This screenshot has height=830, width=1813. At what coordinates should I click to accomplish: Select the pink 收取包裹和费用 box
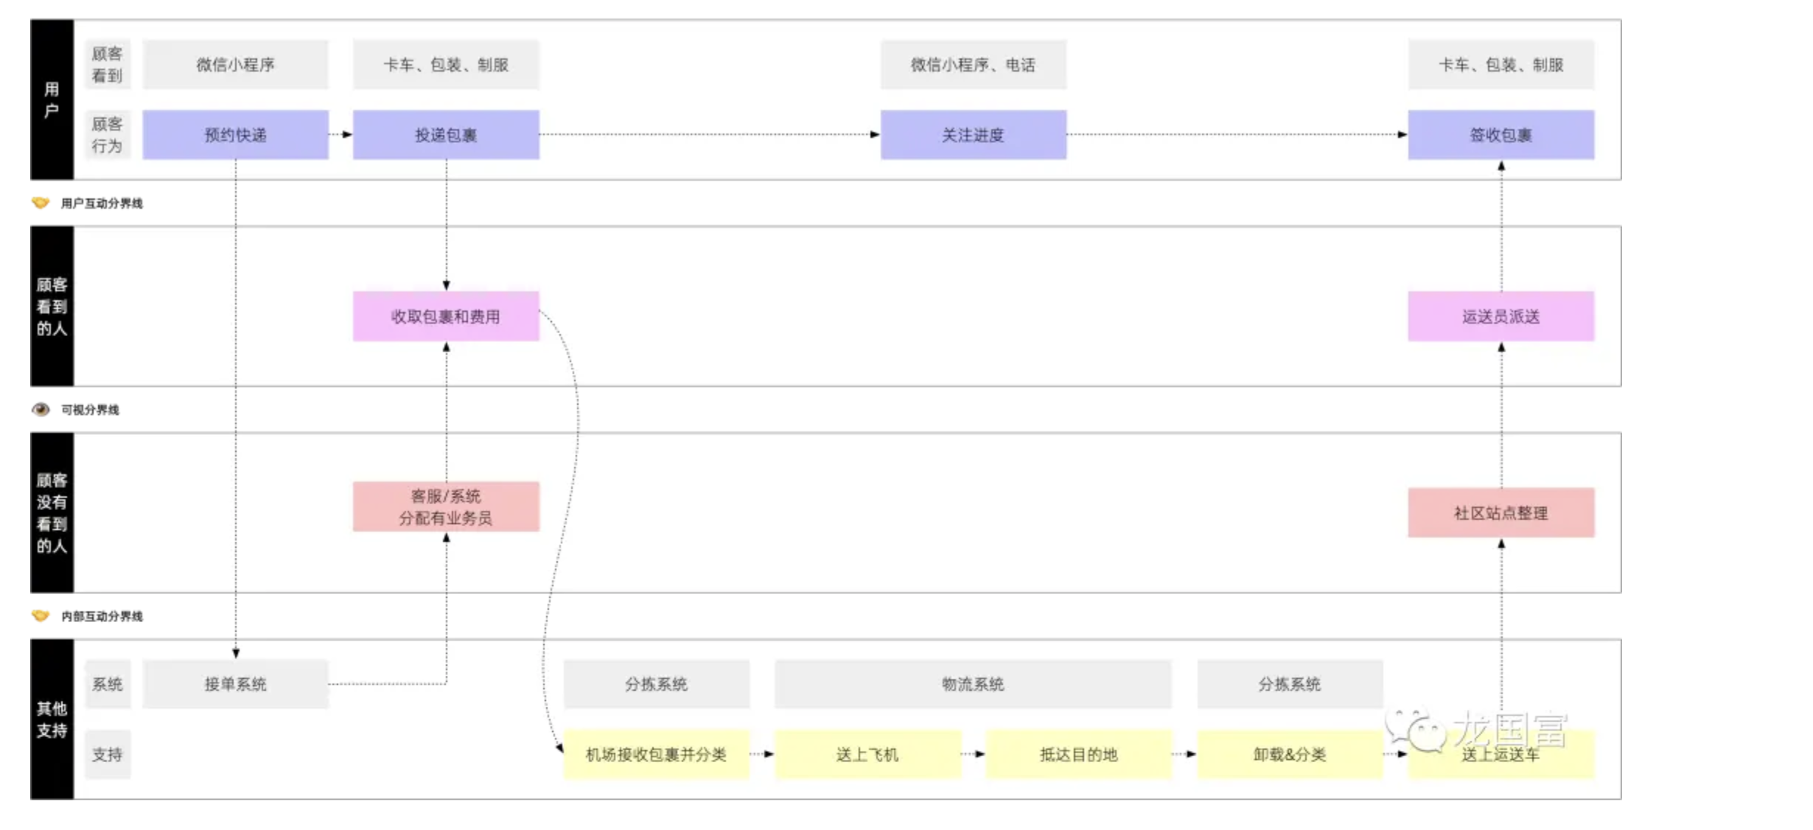(446, 316)
